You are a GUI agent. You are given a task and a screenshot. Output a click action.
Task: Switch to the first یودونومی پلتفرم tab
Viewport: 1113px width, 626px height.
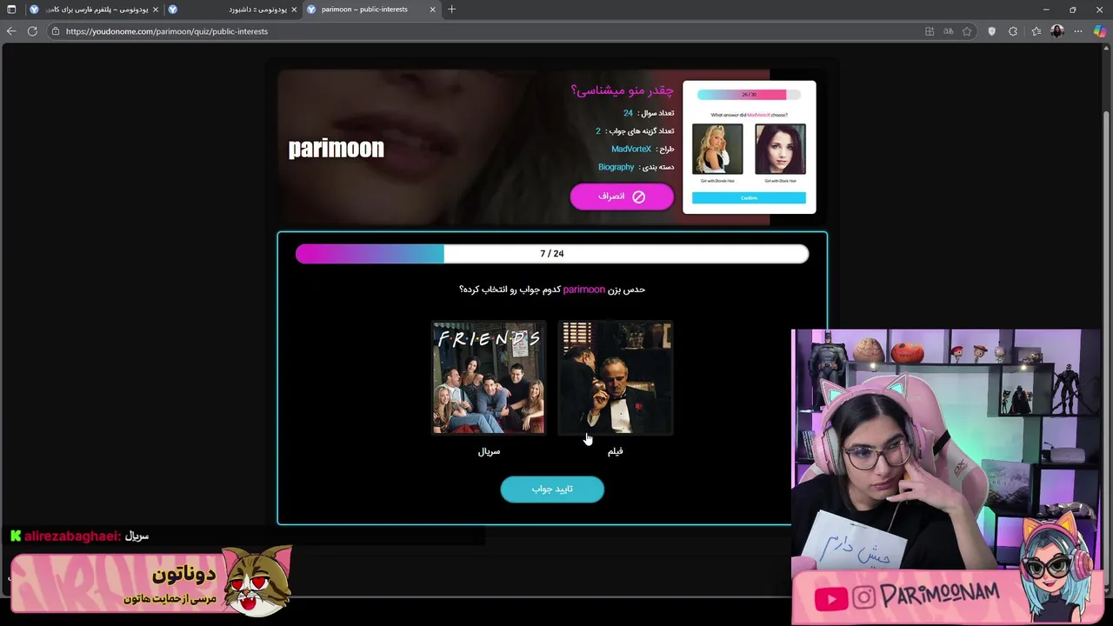[95, 10]
